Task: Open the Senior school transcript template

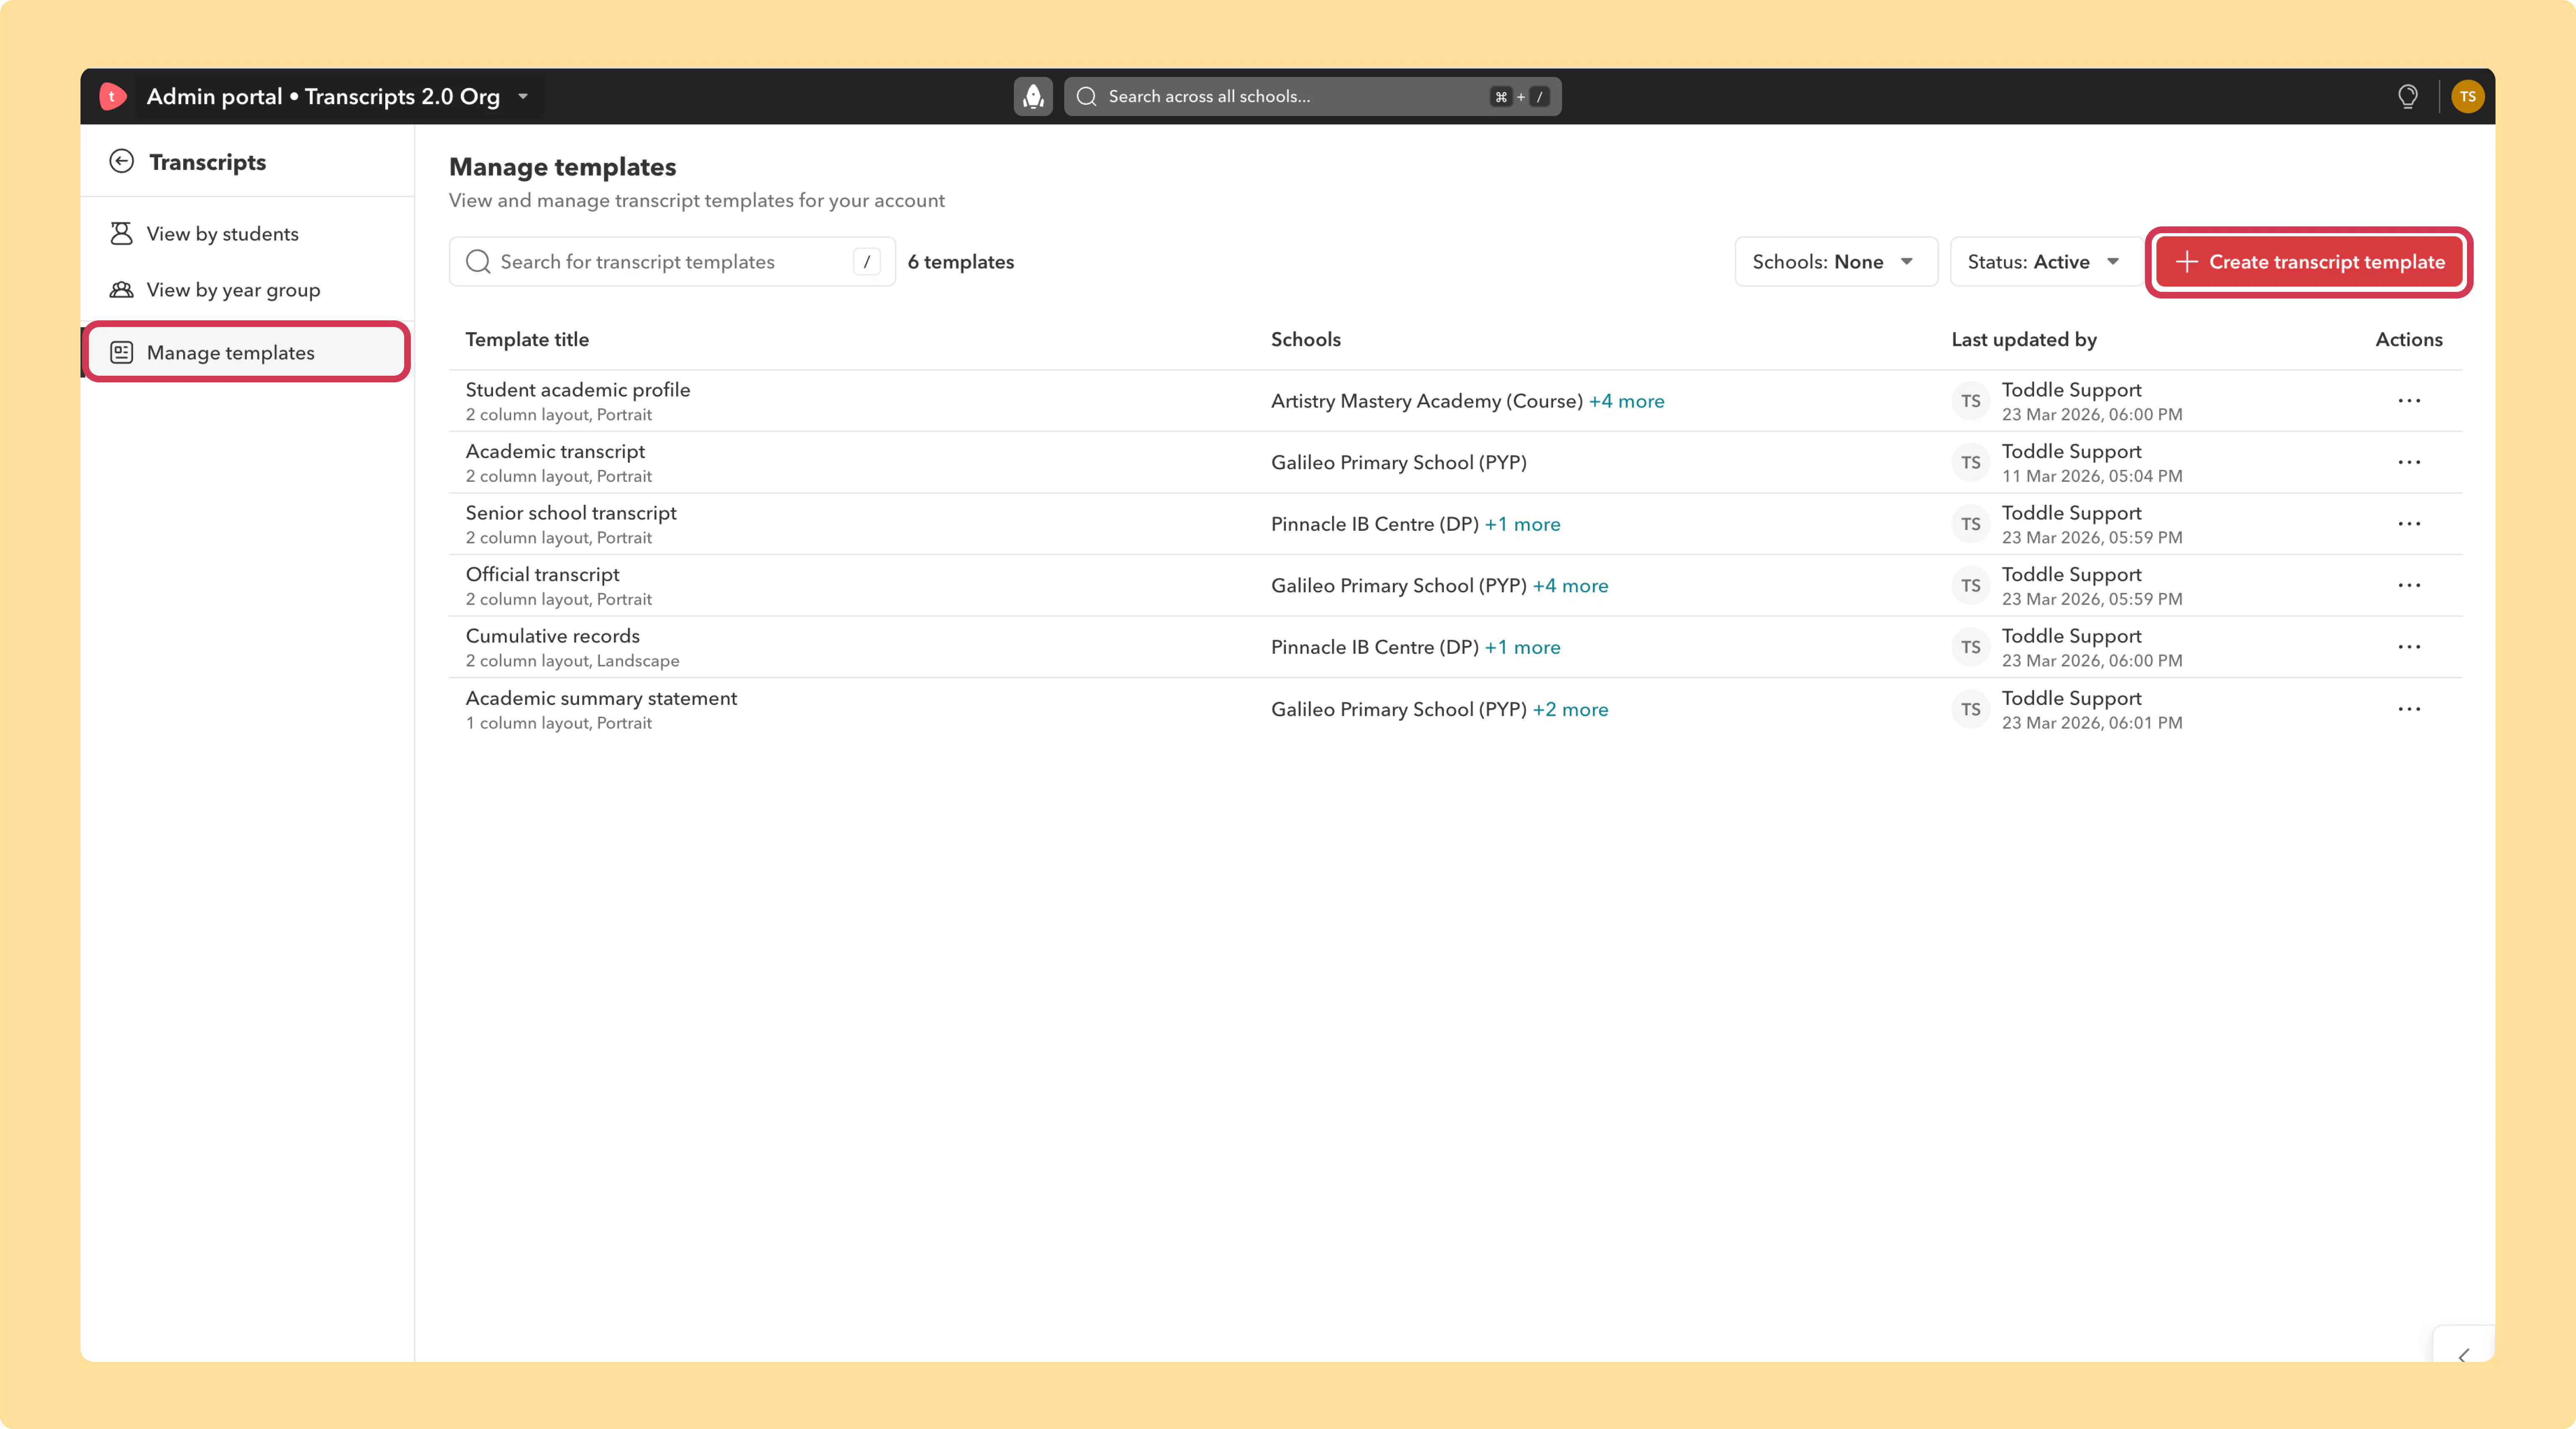Action: [x=571, y=513]
